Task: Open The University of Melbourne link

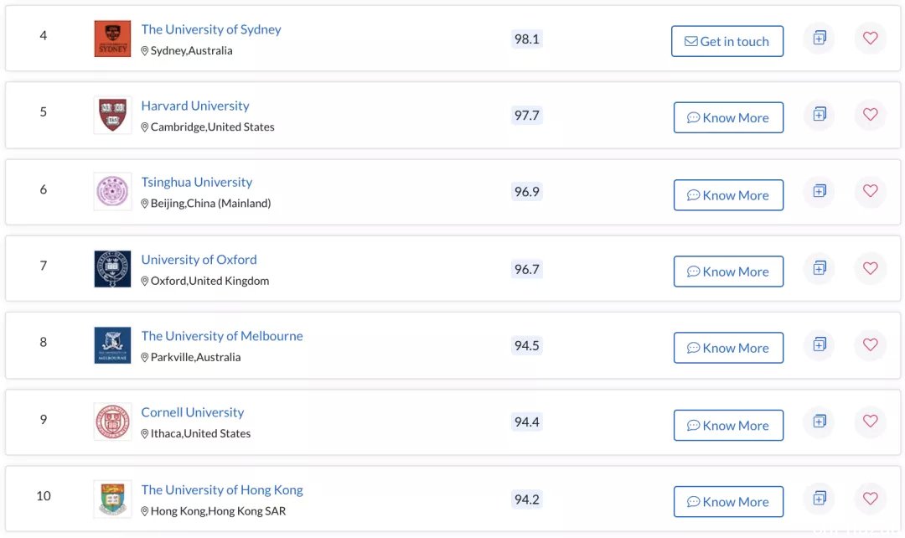Action: coord(221,336)
